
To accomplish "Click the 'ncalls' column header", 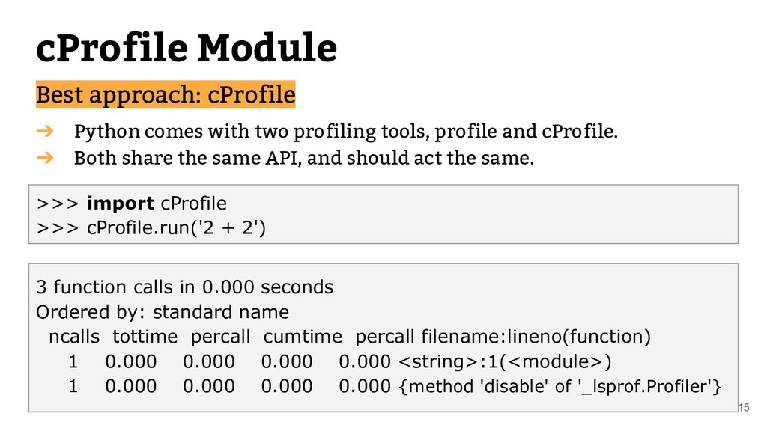I will (x=74, y=337).
